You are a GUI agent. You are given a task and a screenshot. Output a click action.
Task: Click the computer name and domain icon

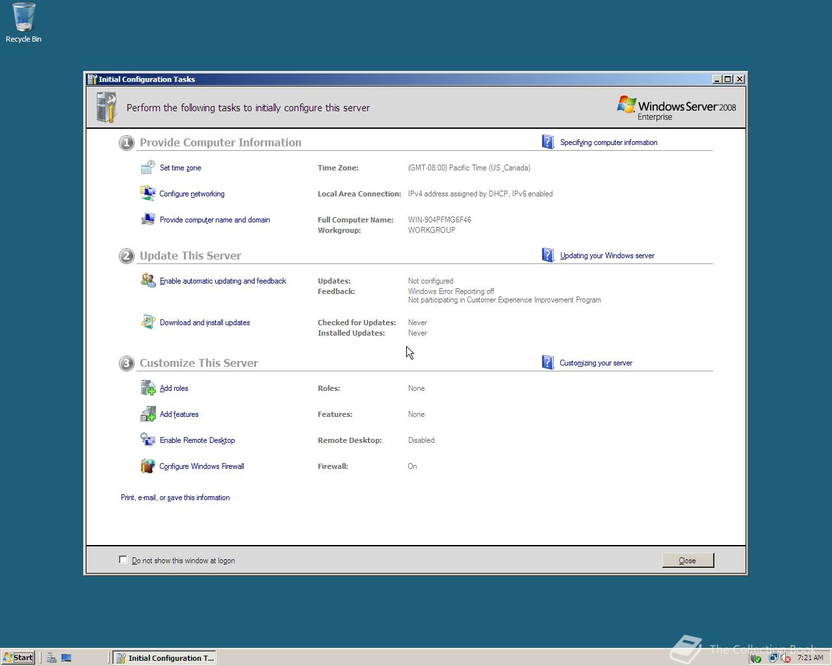click(x=148, y=219)
